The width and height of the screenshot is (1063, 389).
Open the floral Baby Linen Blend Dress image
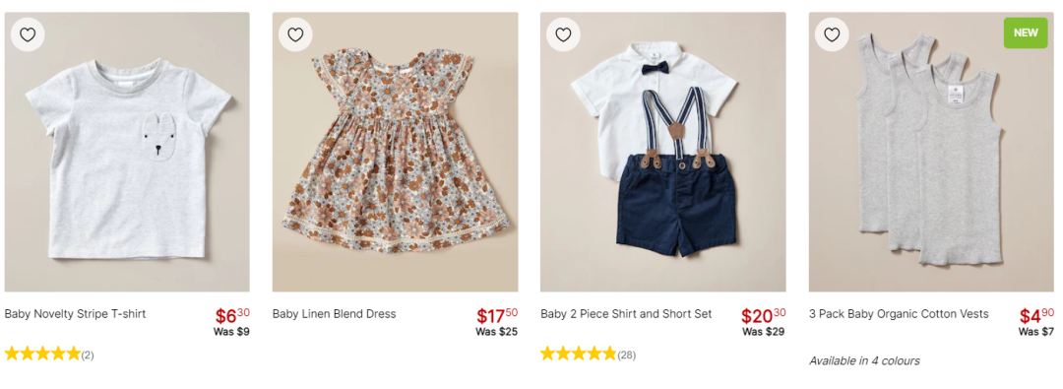(x=396, y=152)
